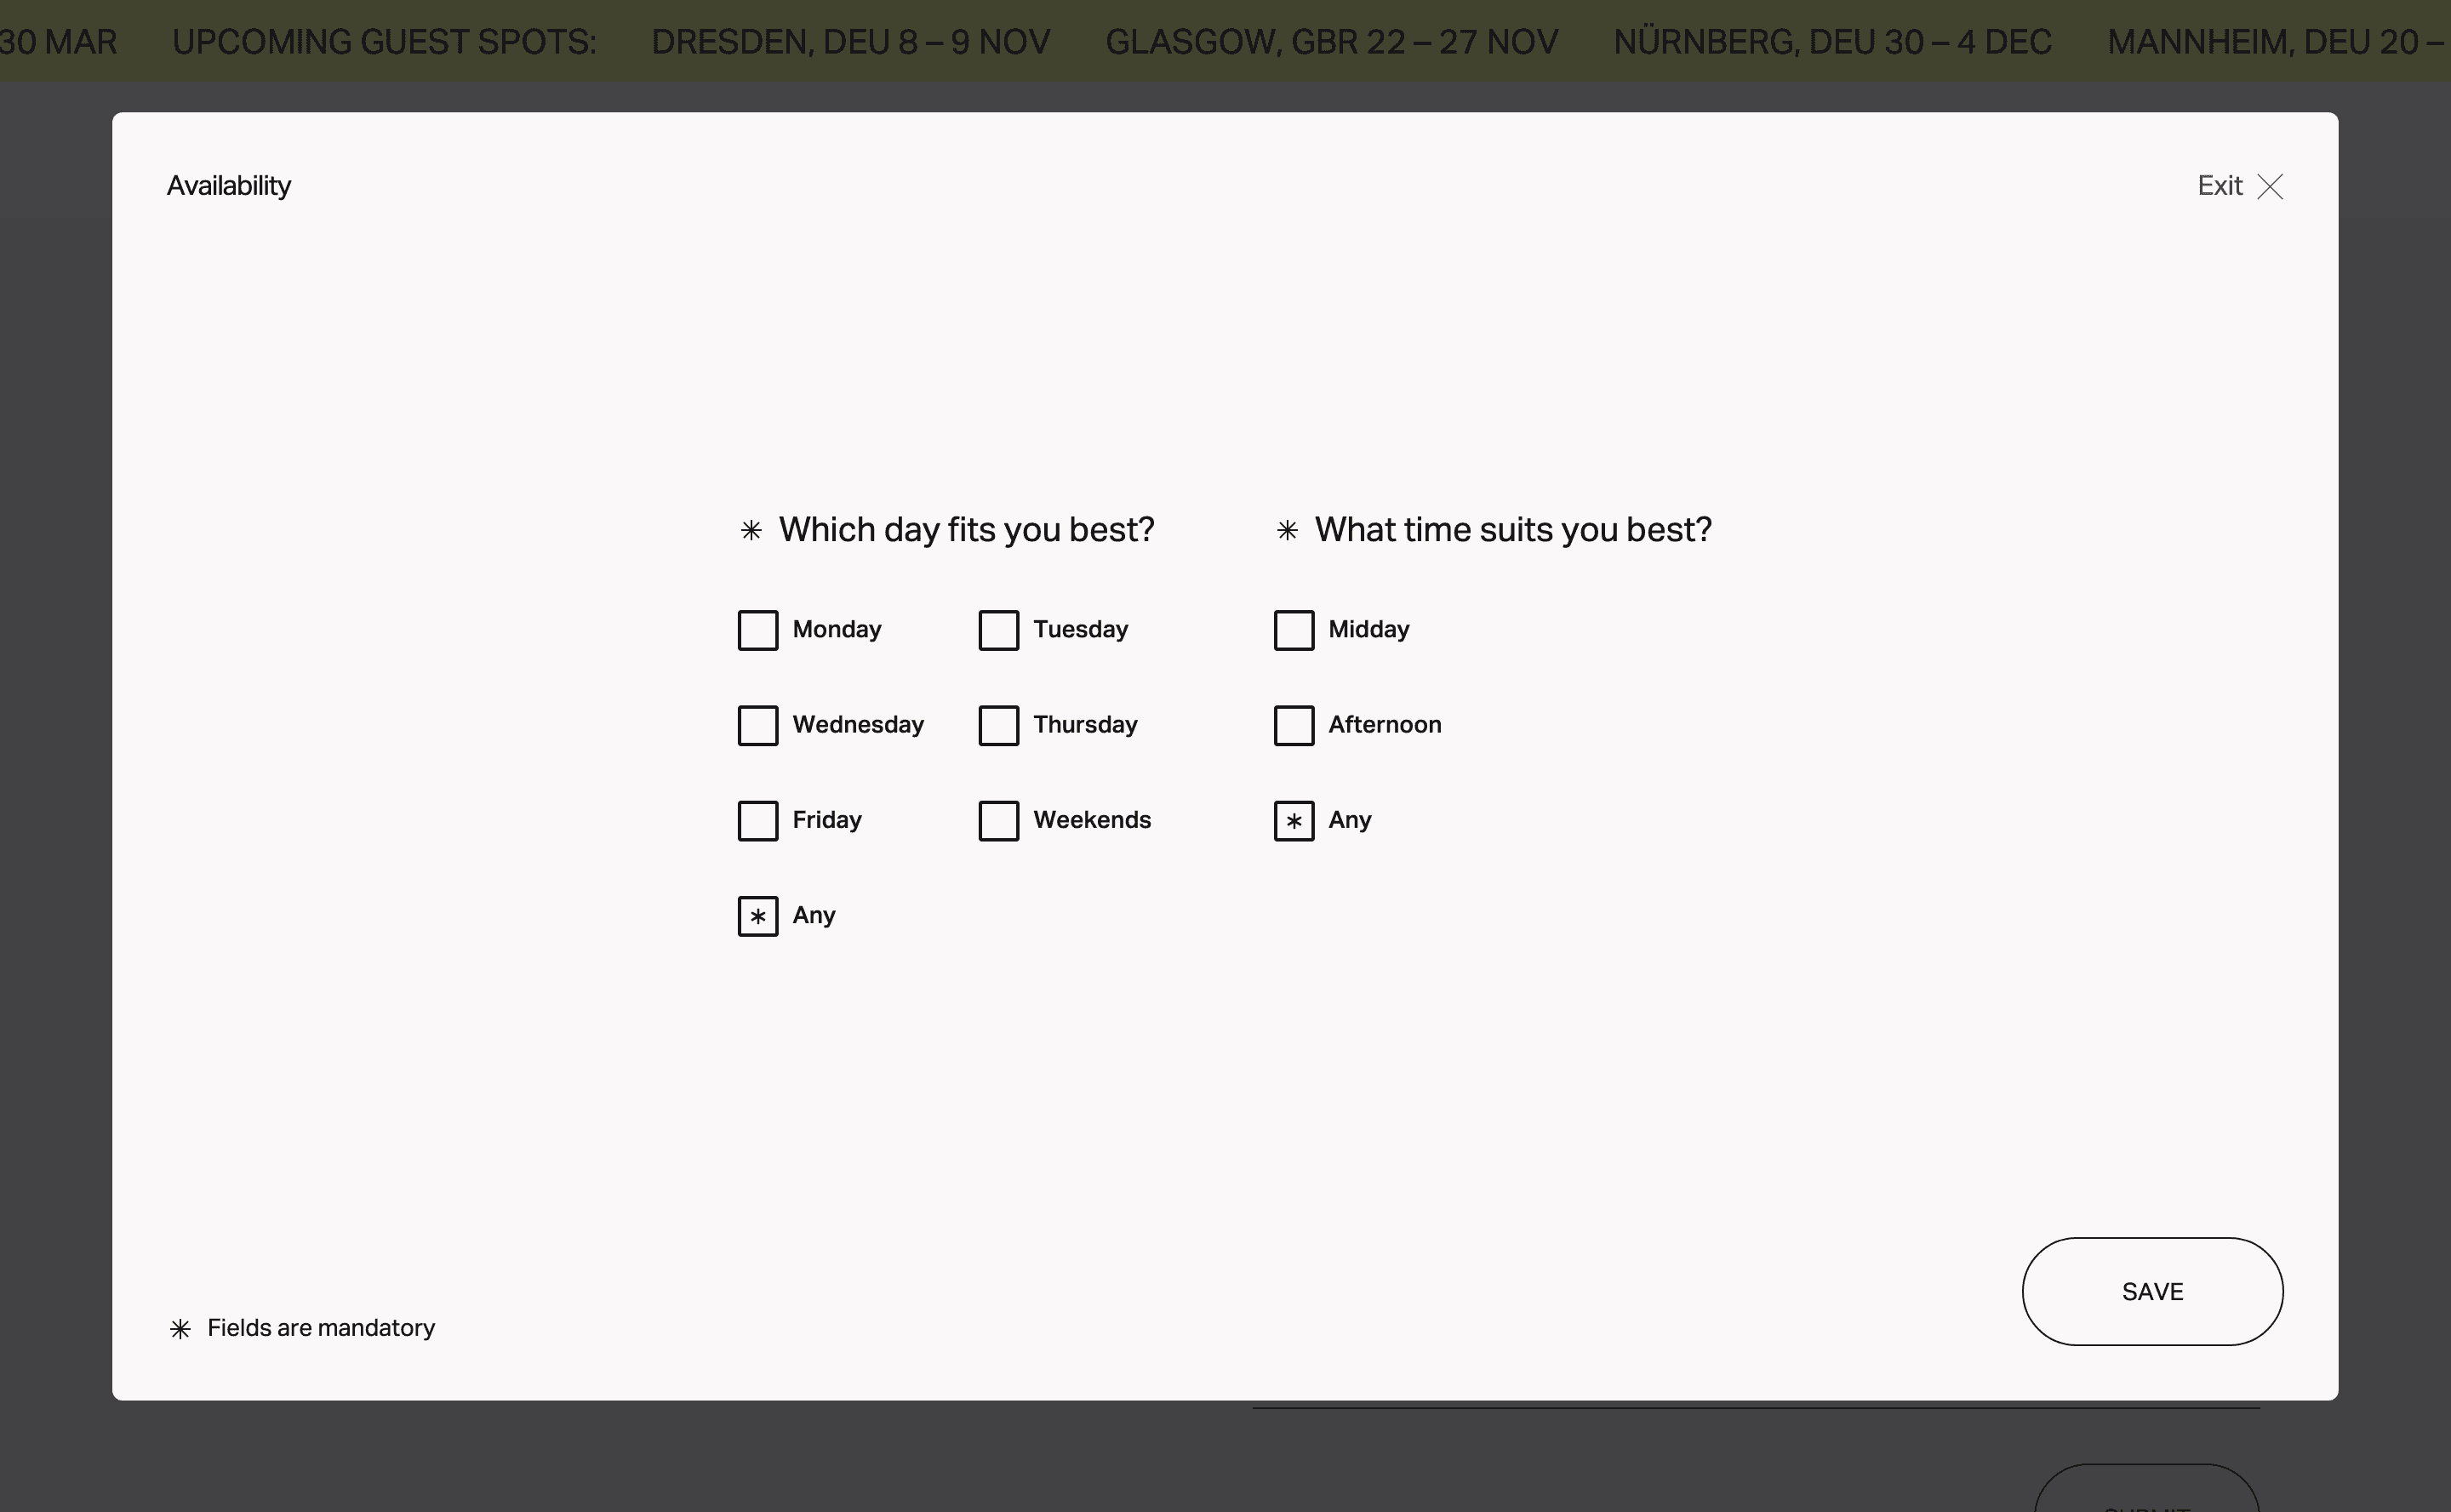Toggle the Afternoon time checkbox
Viewport: 2451px width, 1512px height.
1294,724
